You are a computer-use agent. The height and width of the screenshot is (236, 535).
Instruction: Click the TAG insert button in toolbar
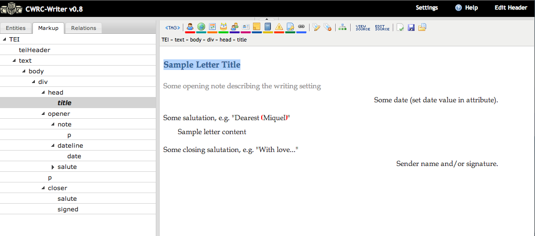tap(172, 28)
